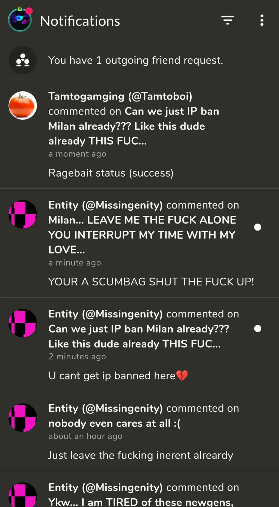Screen dimensions: 279x507
Task: Open Tamtogamging's tomato avatar
Action: coord(23,105)
